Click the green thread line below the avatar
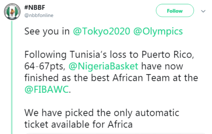The width and height of the screenshot is (212, 134). point(12,77)
